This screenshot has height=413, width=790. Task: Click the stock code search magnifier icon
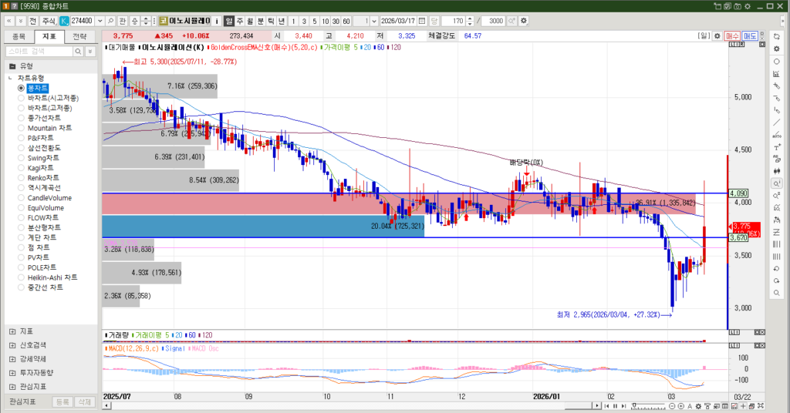[110, 21]
